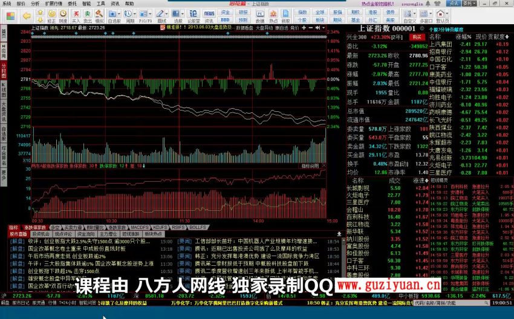514x319 pixels.
Task: Click the 港股 market button
Action: coord(372,13)
